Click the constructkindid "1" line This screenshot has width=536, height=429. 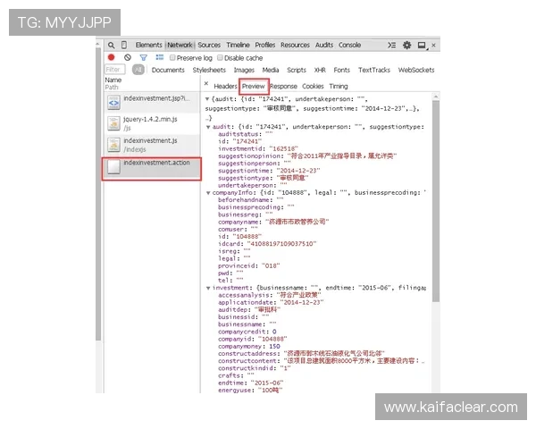254,368
